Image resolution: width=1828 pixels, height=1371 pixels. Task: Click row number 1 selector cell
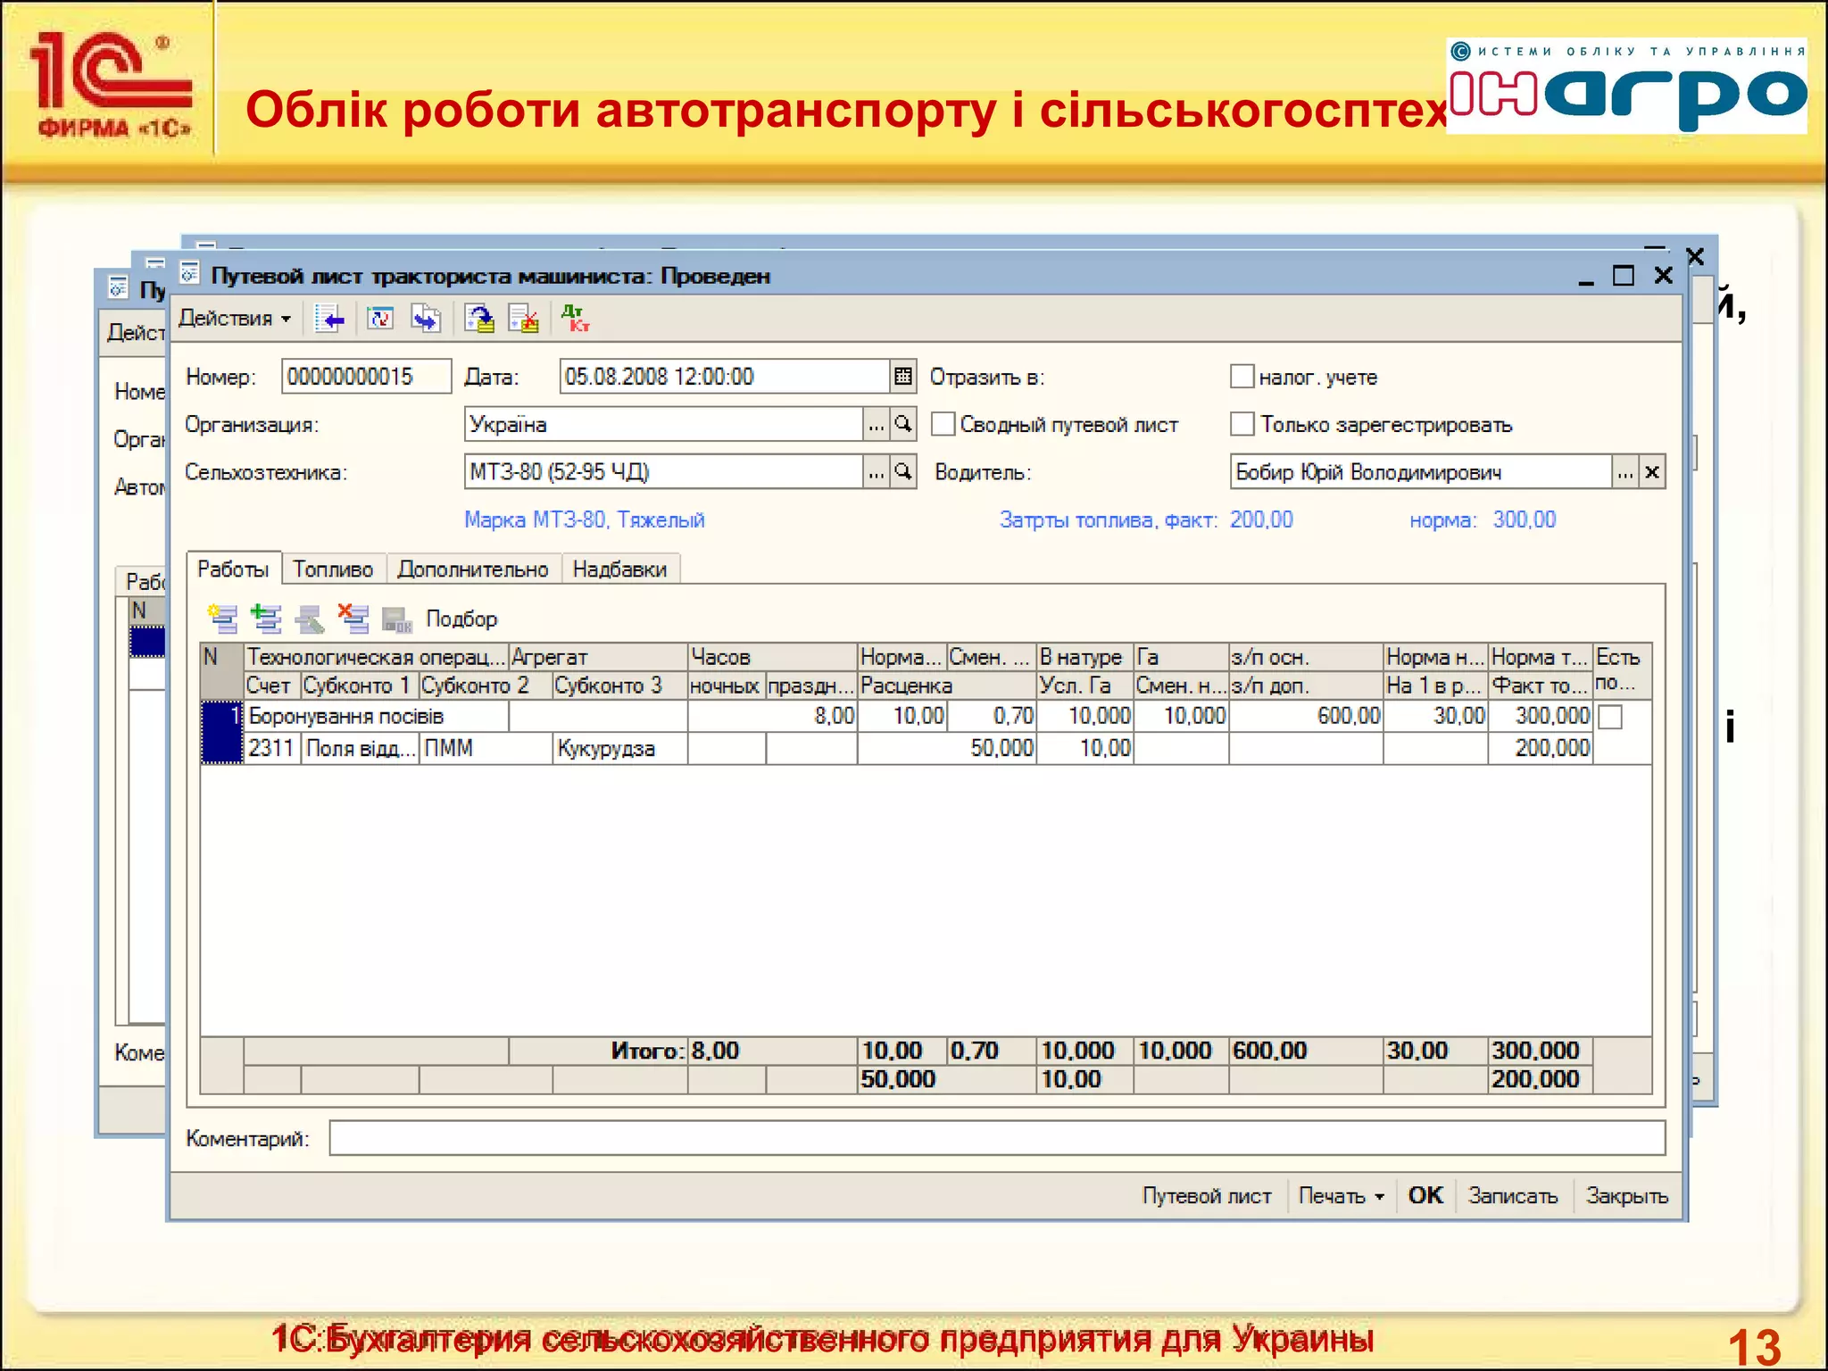click(222, 733)
